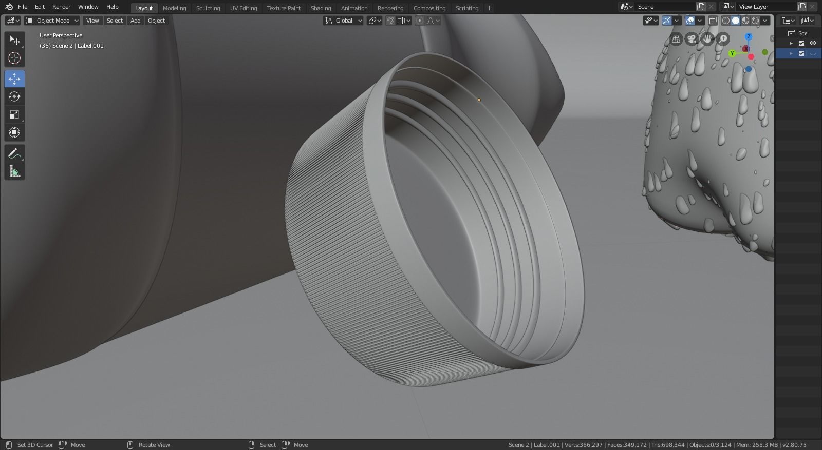Screen dimensions: 822x450
Task: Open the Help menu
Action: (x=112, y=7)
